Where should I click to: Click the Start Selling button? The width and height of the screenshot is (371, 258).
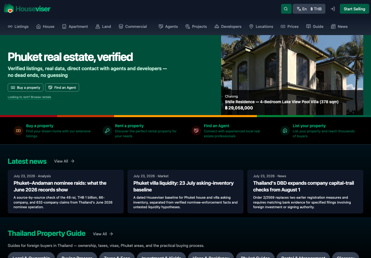pyautogui.click(x=355, y=9)
